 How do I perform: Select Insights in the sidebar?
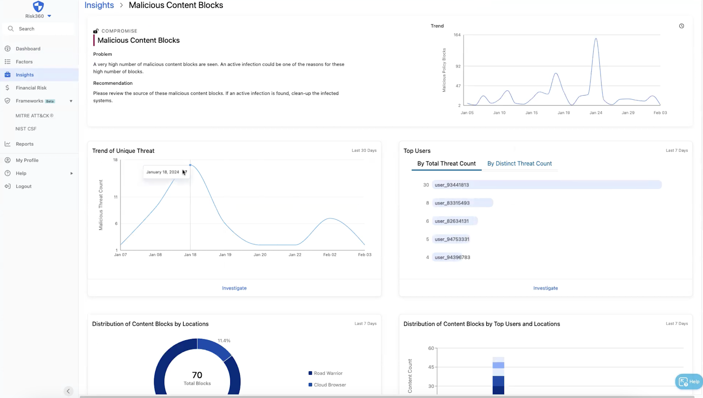[25, 75]
